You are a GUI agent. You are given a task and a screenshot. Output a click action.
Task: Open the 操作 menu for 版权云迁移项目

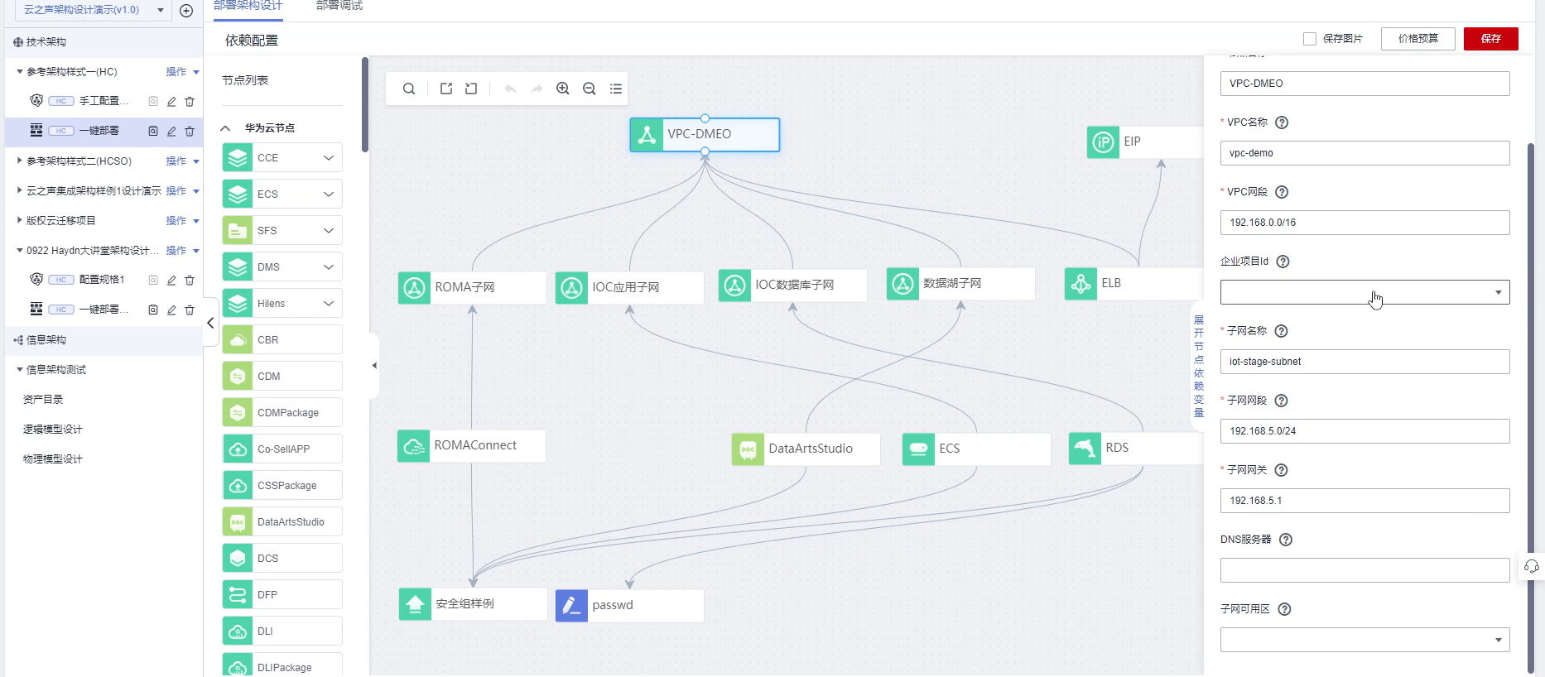pyautogui.click(x=182, y=221)
